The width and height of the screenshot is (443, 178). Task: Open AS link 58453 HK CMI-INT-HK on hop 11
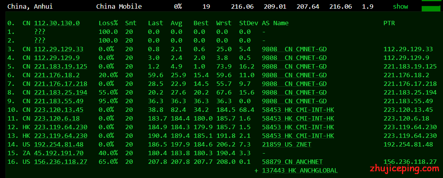pyautogui.click(x=298, y=119)
